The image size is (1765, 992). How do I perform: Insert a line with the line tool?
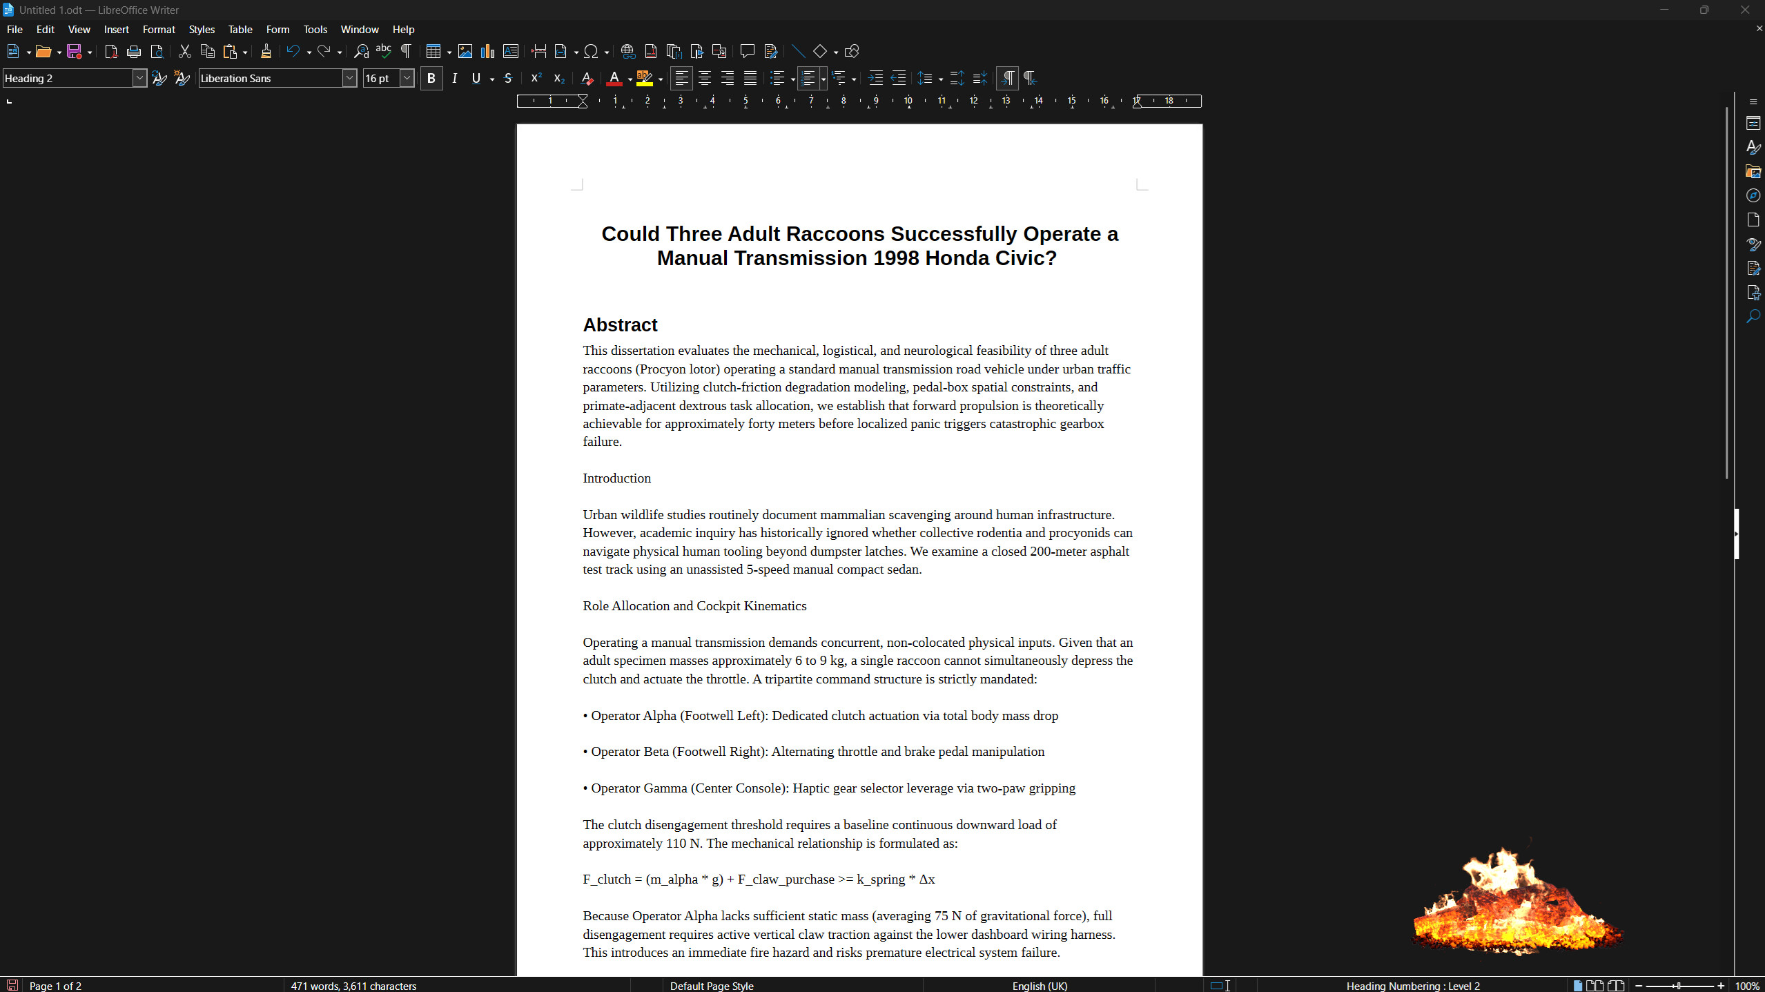798,51
